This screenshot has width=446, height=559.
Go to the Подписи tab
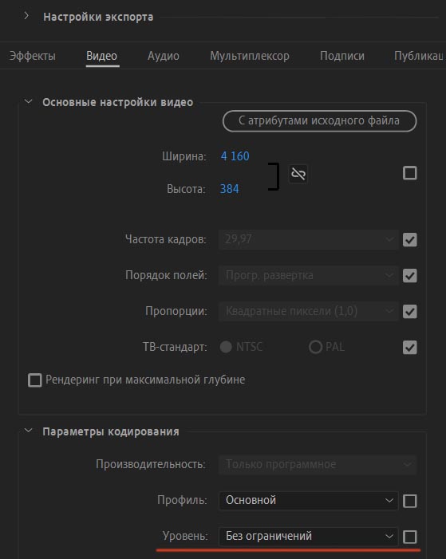click(342, 56)
